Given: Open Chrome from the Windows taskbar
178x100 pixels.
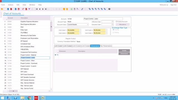Looking at the screenshot, I should click(x=29, y=98).
